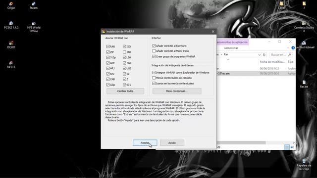Select the file row ending in 531es.exe
The height and width of the screenshot is (178, 317).
pyautogui.click(x=256, y=74)
